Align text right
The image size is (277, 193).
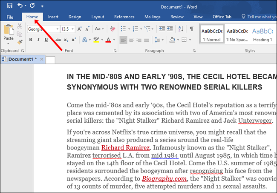(x=139, y=40)
